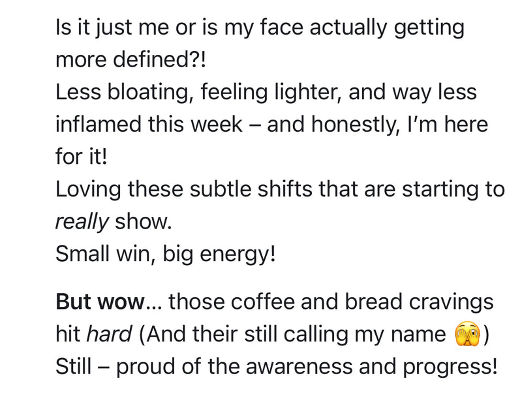Click the face-peeking emoji after "my name"

468,335
